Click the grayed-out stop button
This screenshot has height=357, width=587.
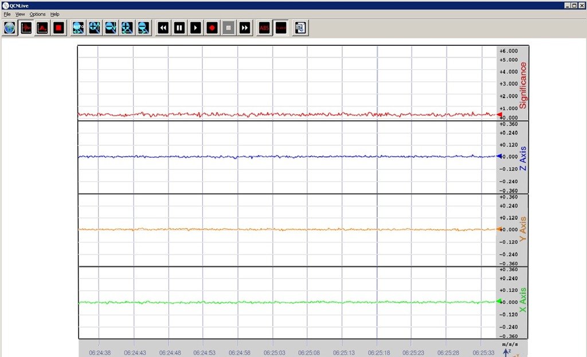228,28
